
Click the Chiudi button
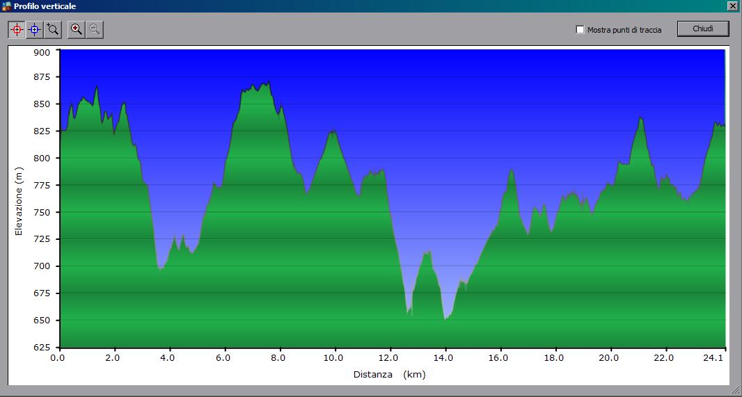[703, 29]
